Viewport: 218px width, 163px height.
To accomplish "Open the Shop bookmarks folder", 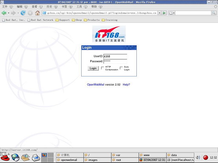I will (77, 20).
